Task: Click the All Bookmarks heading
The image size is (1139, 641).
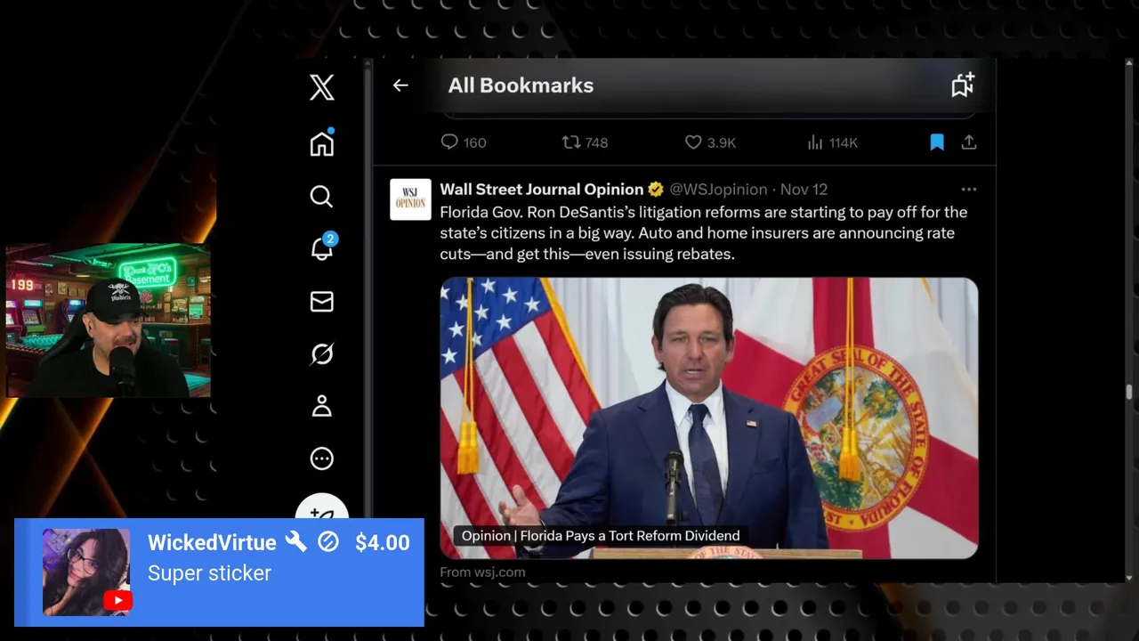Action: click(521, 85)
